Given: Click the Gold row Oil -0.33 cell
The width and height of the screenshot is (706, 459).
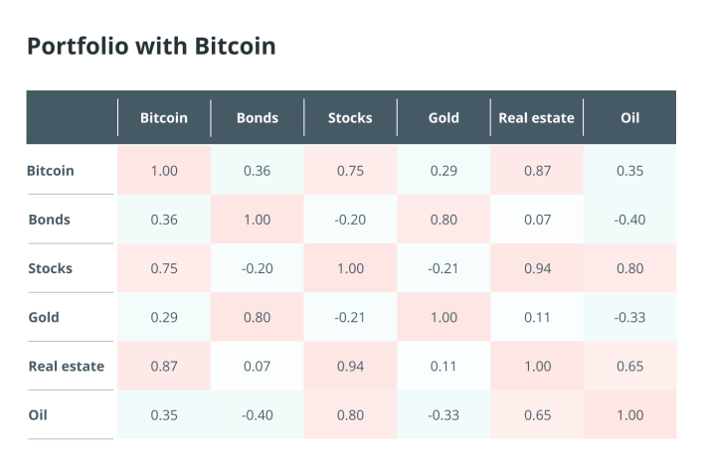Looking at the screenshot, I should (x=629, y=317).
